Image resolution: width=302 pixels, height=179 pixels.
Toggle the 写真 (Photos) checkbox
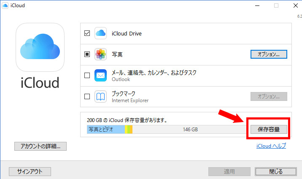click(87, 54)
